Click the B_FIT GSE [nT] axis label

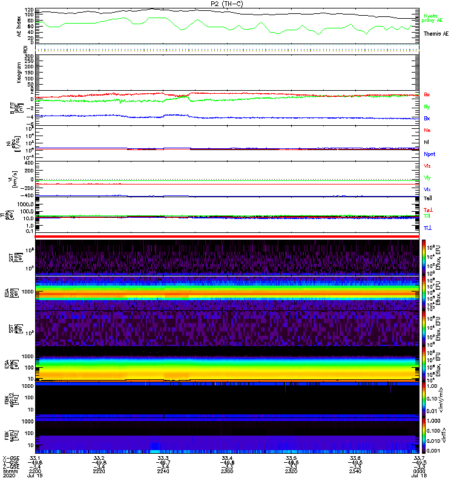pos(17,108)
